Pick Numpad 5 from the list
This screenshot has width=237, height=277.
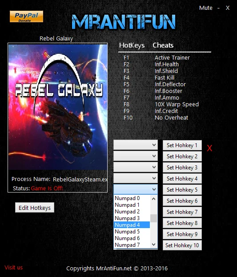pyautogui.click(x=132, y=232)
